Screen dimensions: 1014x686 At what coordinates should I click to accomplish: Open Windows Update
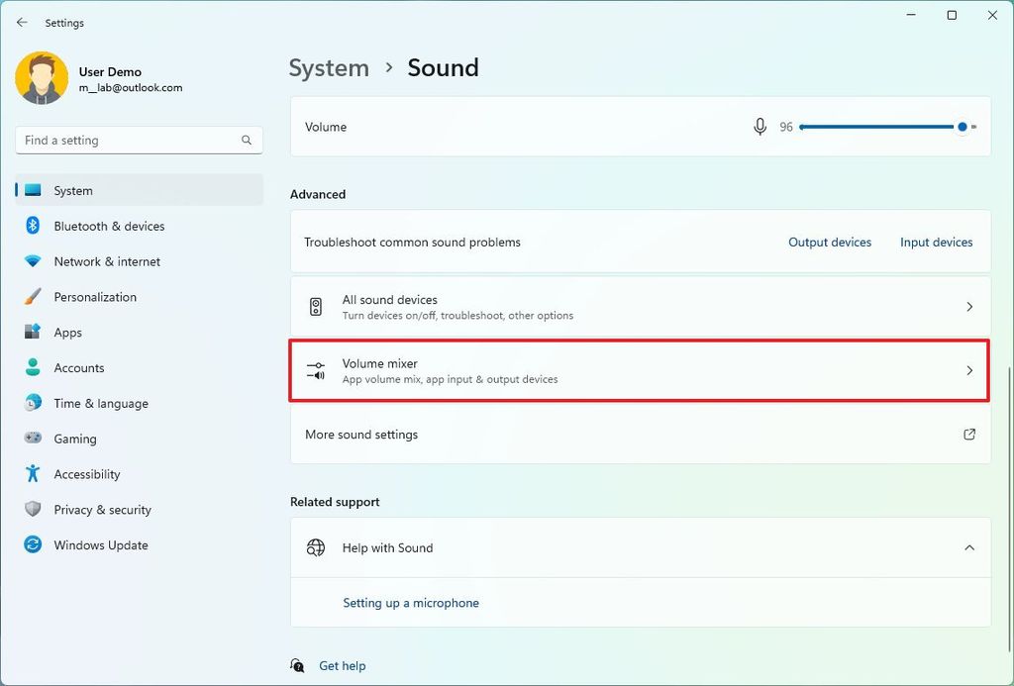coord(99,545)
